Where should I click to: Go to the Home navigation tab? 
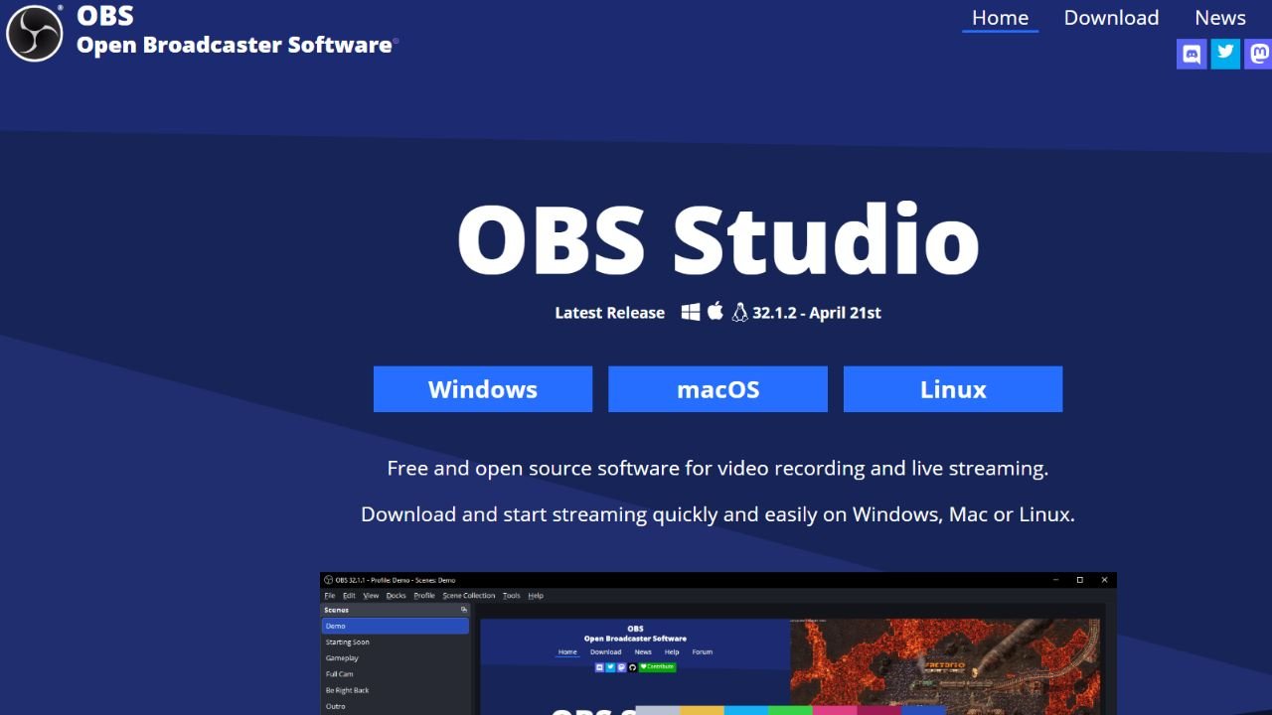click(1000, 18)
